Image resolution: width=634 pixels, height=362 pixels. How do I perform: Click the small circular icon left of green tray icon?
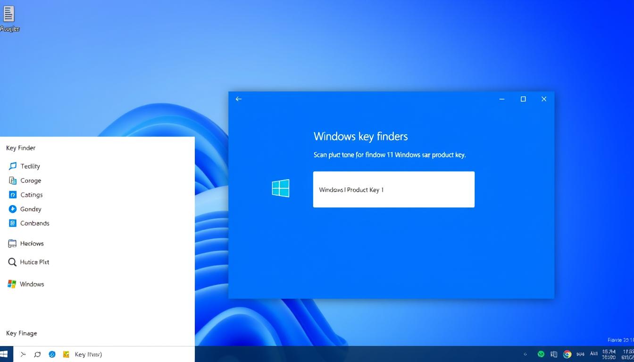(525, 354)
